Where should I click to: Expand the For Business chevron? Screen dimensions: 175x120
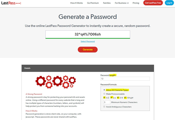(128, 3)
